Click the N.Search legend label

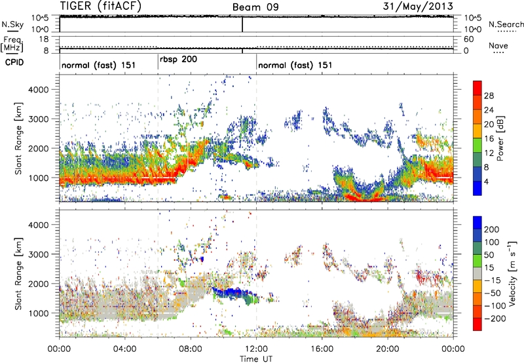tap(506, 24)
